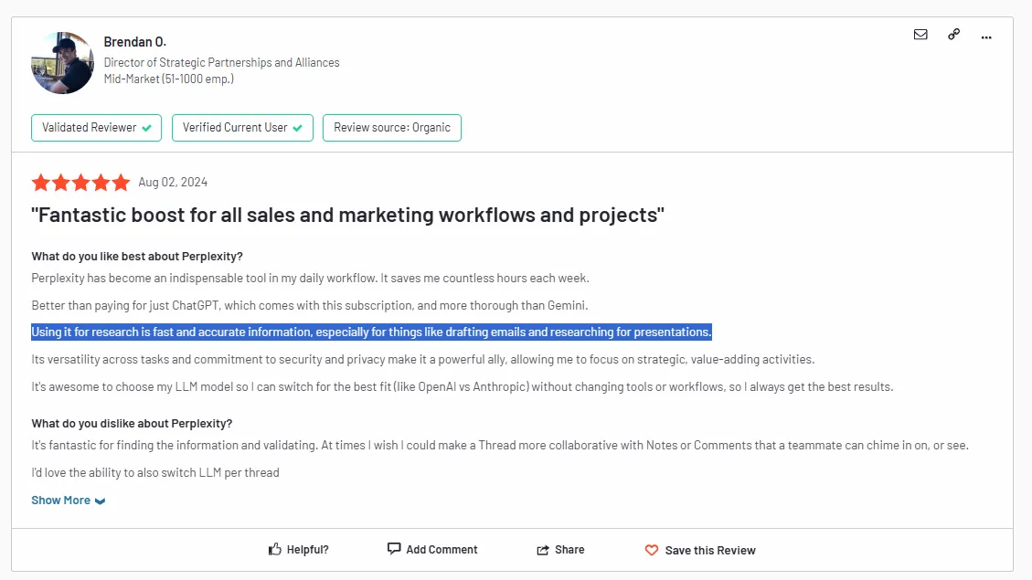
Task: Click the Review source: Organic badge
Action: pyautogui.click(x=392, y=128)
